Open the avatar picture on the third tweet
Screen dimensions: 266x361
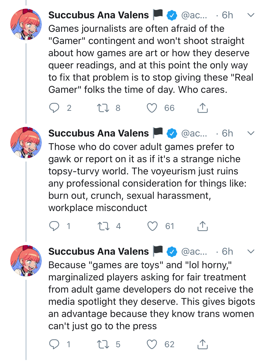(26, 261)
